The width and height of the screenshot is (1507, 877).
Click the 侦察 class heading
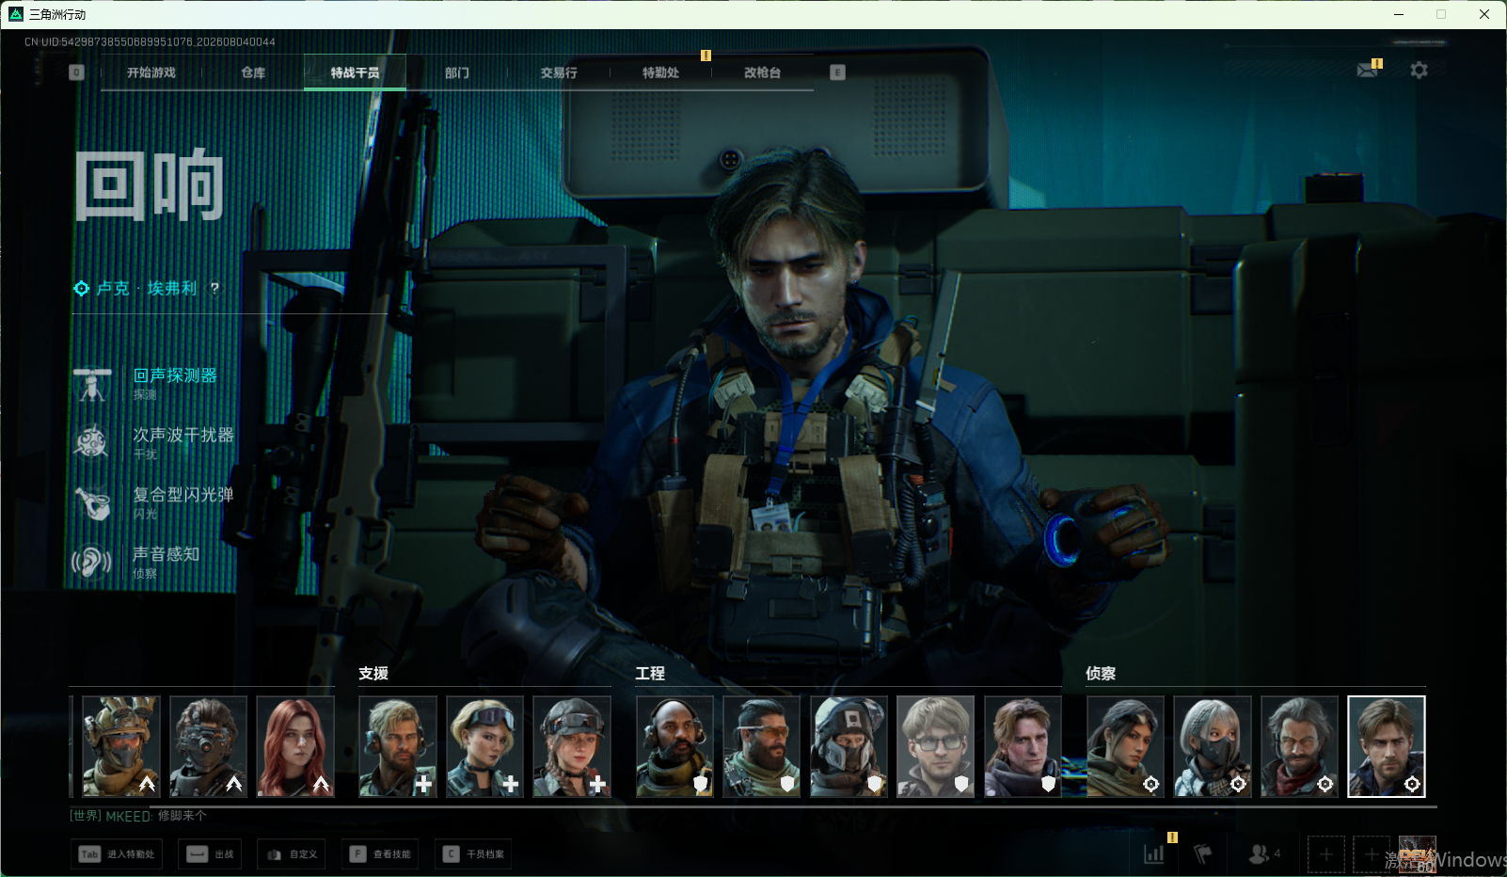1101,674
